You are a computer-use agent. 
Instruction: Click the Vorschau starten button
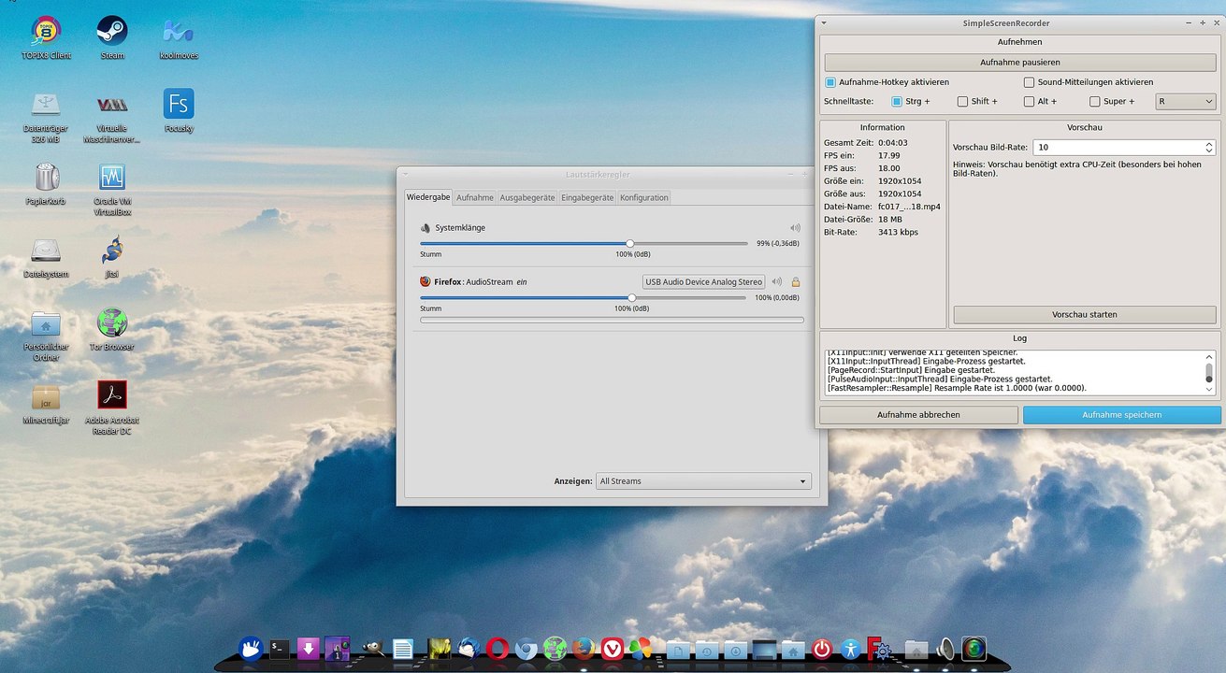click(x=1085, y=314)
